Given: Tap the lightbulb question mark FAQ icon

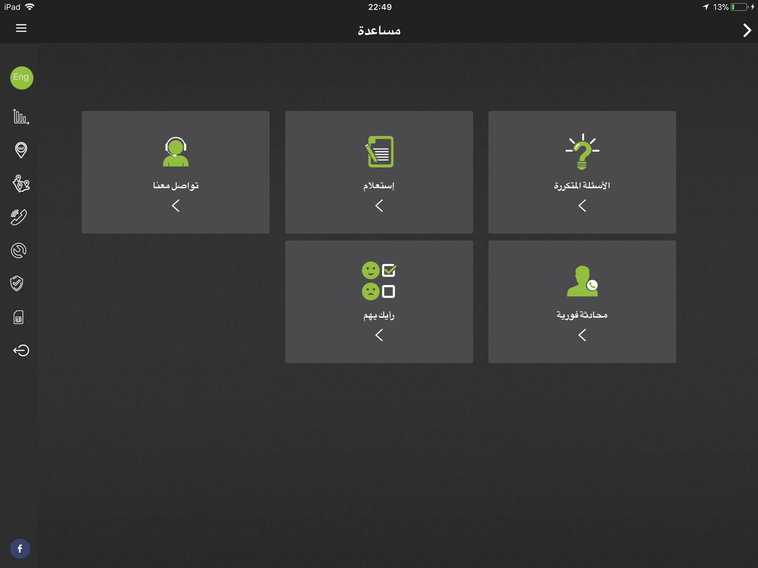Looking at the screenshot, I should [x=582, y=152].
